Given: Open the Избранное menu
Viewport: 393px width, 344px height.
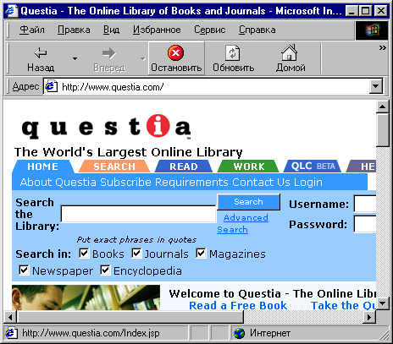Looking at the screenshot, I should click(x=157, y=30).
